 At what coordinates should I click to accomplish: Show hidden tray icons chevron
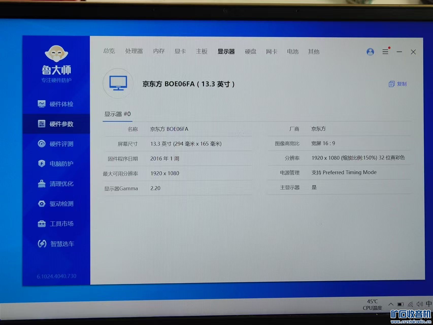391,304
